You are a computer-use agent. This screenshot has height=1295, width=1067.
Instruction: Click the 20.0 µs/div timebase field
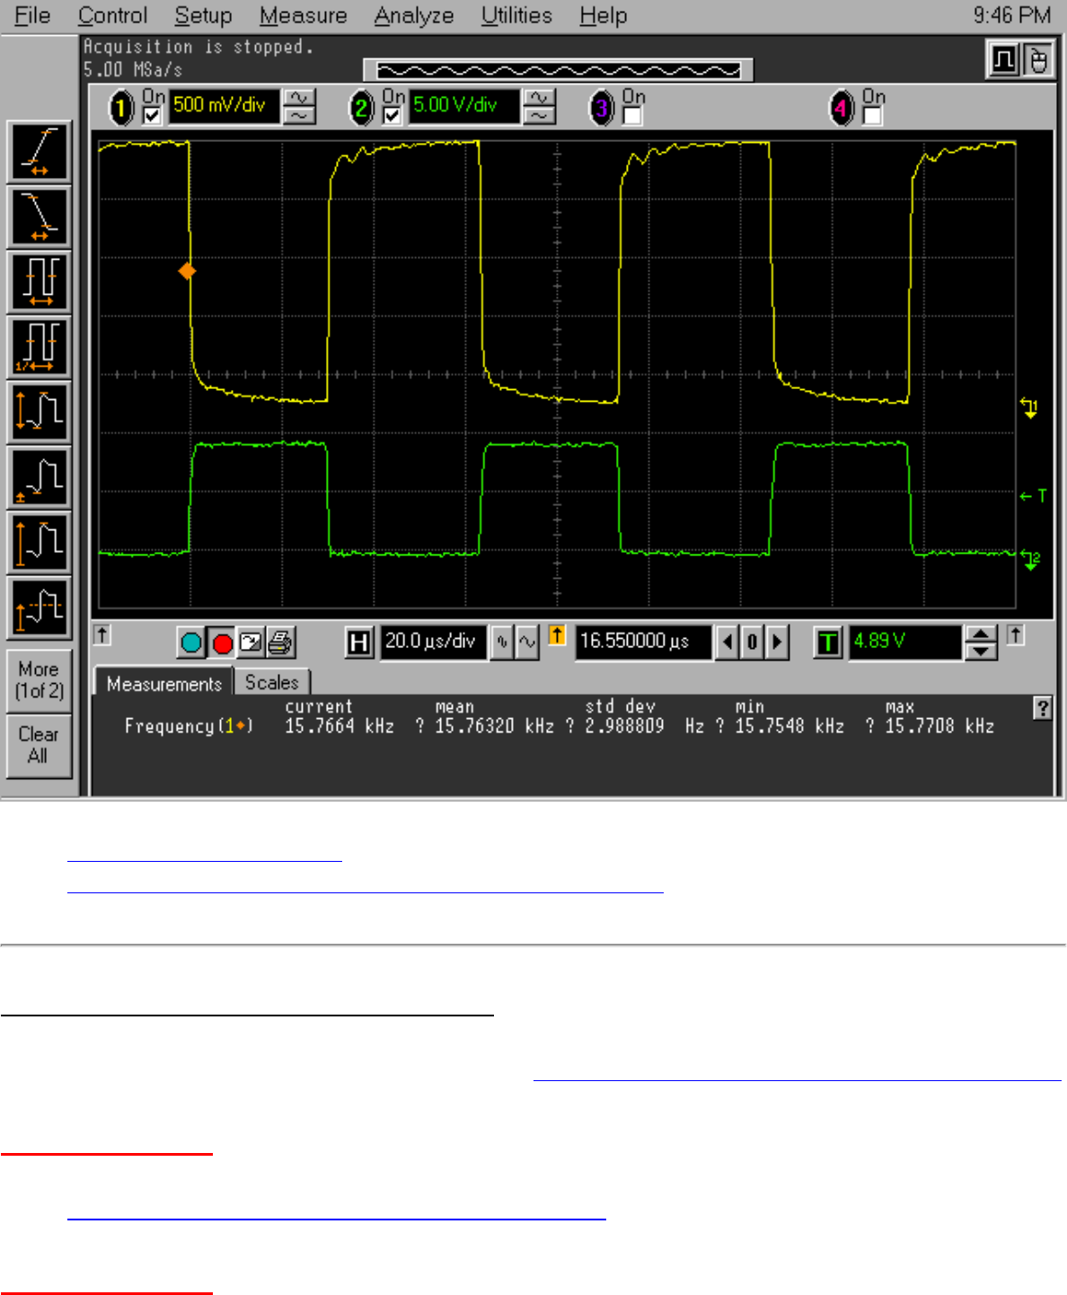[433, 642]
